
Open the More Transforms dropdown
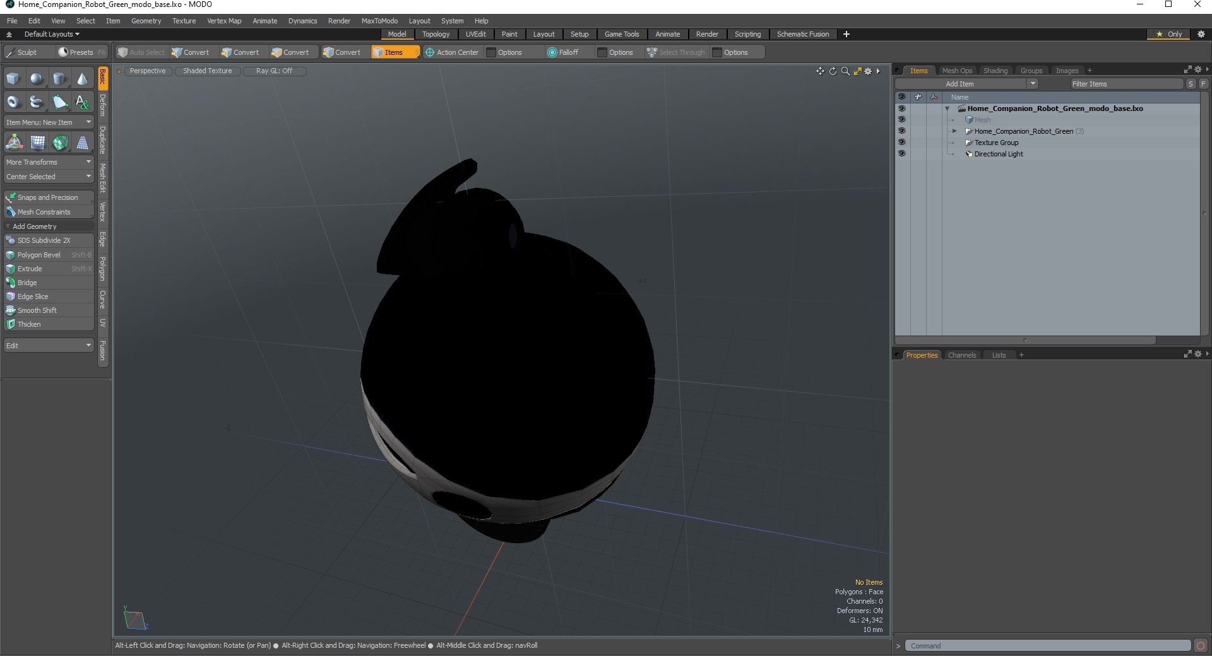pyautogui.click(x=49, y=162)
